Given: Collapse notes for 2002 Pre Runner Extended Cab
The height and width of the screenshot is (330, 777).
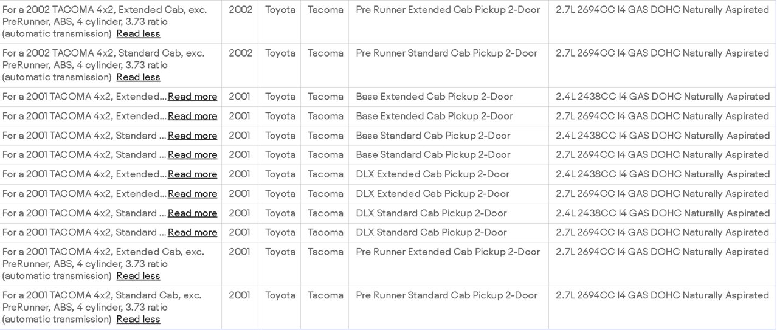Looking at the screenshot, I should pyautogui.click(x=138, y=33).
